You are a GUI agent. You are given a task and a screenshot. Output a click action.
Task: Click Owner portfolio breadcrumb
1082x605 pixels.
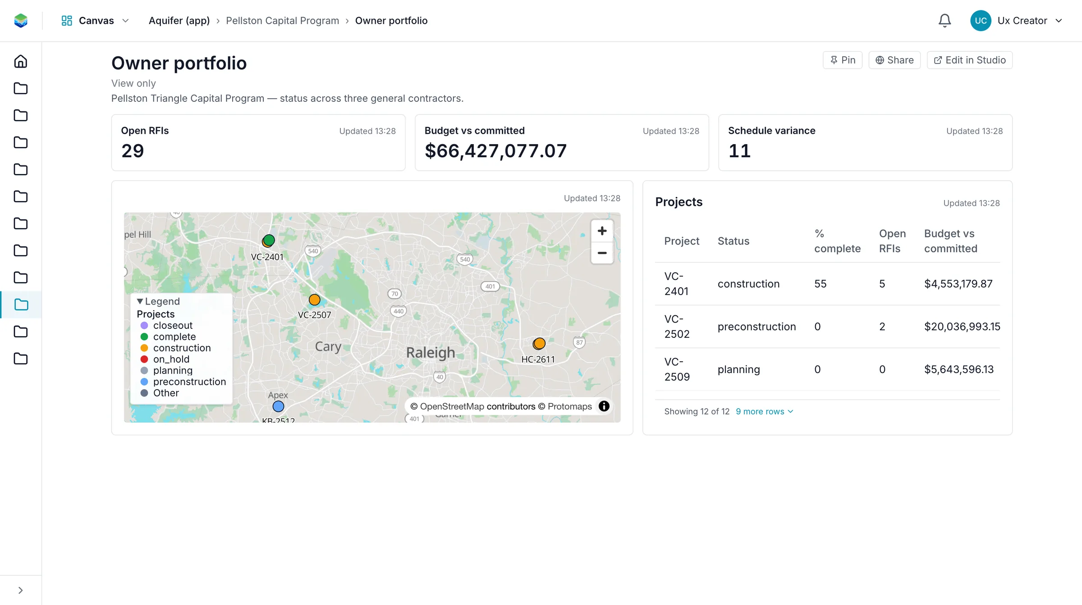click(391, 21)
